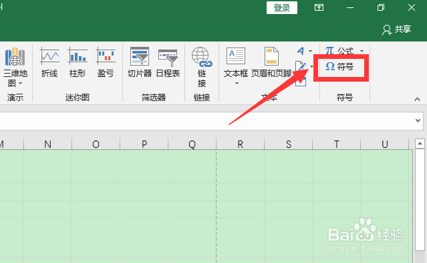
Task: Click the vertical scrollbar up arrow
Action: pos(420,143)
